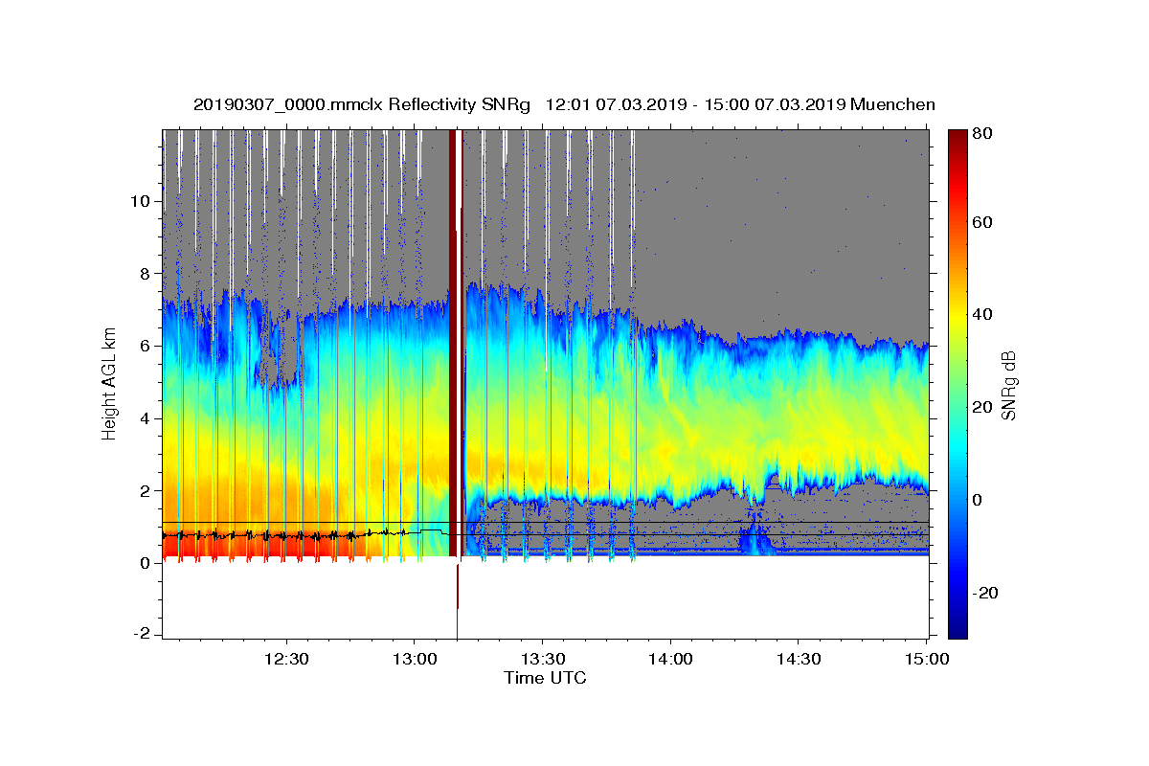The height and width of the screenshot is (766, 1149).
Task: Click the 15:00 time tick label
Action: point(927,659)
